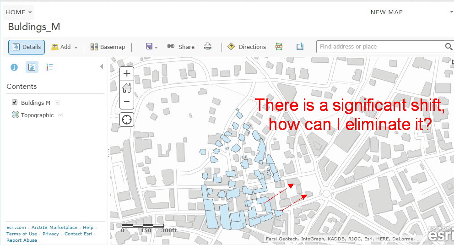The height and width of the screenshot is (245, 454).
Task: Show the About this map info icon
Action: pos(14,67)
